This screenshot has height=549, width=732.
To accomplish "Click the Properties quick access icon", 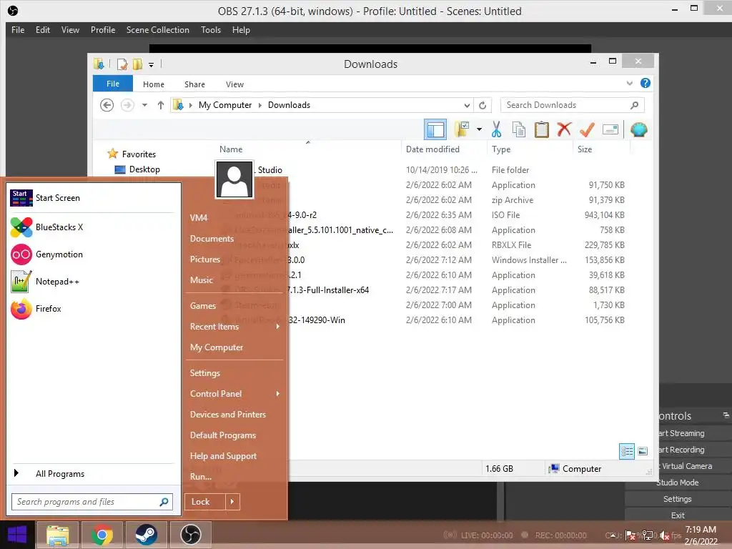I will click(x=122, y=64).
